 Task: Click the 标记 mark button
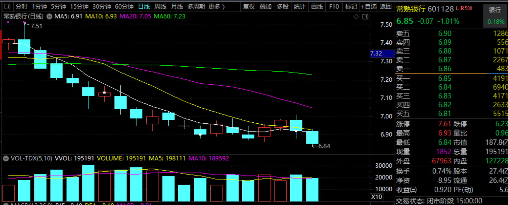tap(351, 7)
